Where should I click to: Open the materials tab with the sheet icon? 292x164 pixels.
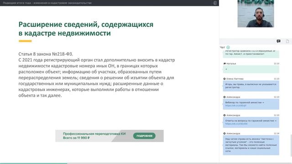287,41
